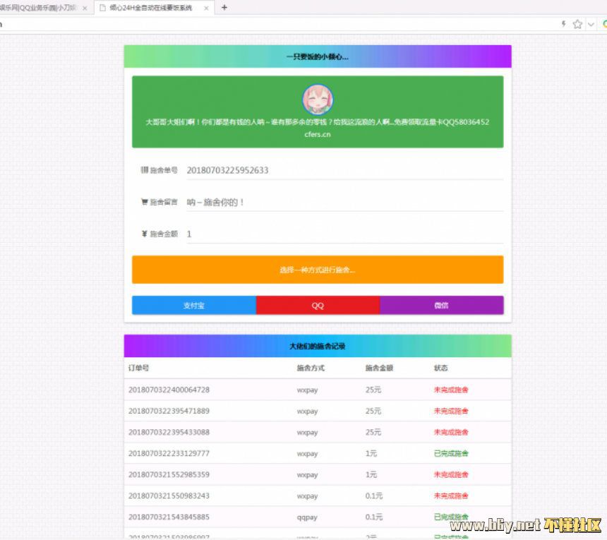Image resolution: width=607 pixels, height=540 pixels.
Task: Close the 倾心24H全自动在线要饭系统 tab
Action: point(206,8)
